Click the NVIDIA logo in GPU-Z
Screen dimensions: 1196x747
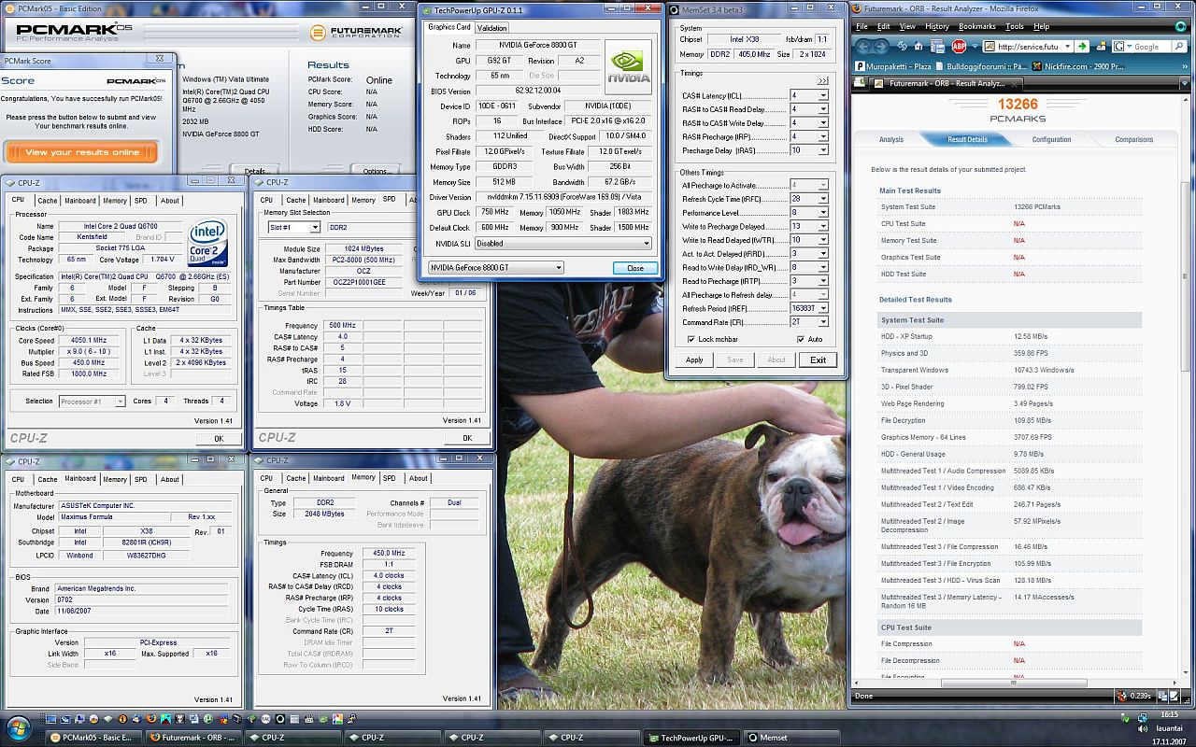(x=628, y=68)
